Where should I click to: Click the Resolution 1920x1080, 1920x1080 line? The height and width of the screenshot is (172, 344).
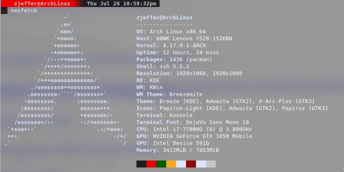point(189,73)
